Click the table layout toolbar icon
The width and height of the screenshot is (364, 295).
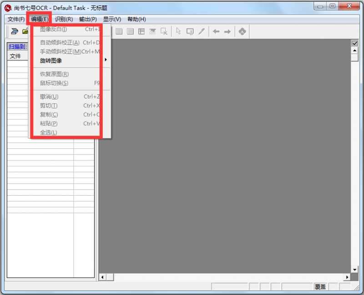coord(142,31)
